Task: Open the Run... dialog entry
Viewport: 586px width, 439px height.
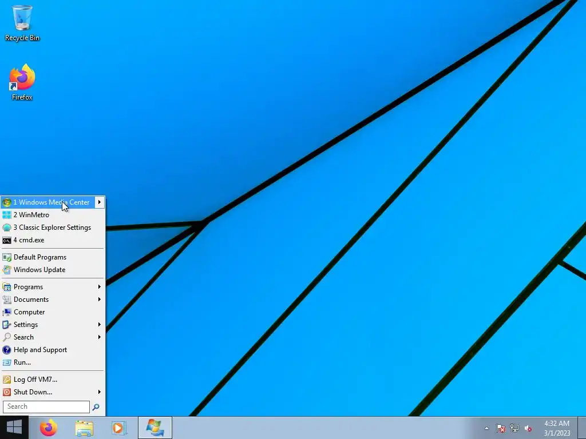Action: pos(53,362)
